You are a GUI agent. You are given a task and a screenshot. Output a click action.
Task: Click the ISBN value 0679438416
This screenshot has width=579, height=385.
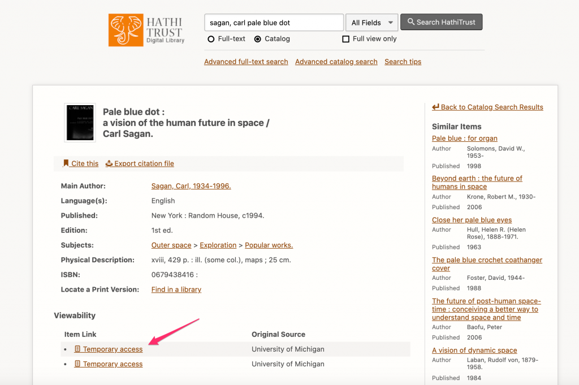(173, 275)
